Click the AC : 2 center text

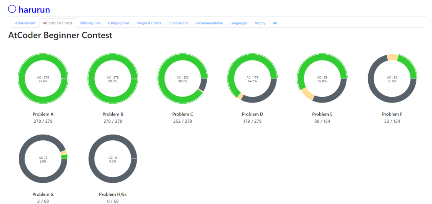(x=43, y=158)
